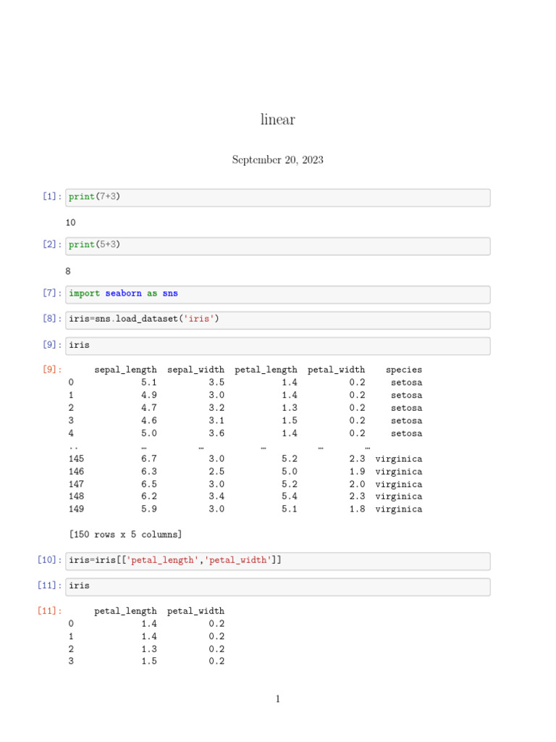Screen dimensions: 556x742
Task: Click the '[8]:' prompt label
Action: (x=52, y=318)
